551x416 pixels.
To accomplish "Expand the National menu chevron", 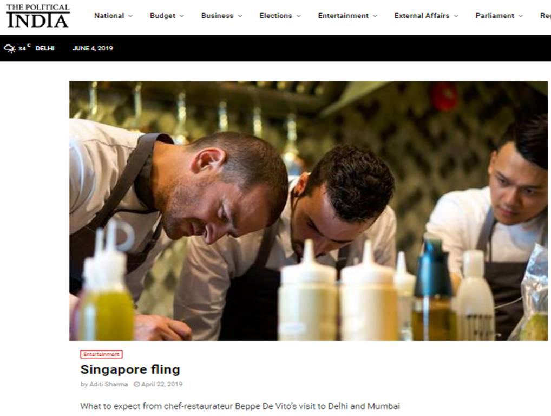I will point(130,16).
